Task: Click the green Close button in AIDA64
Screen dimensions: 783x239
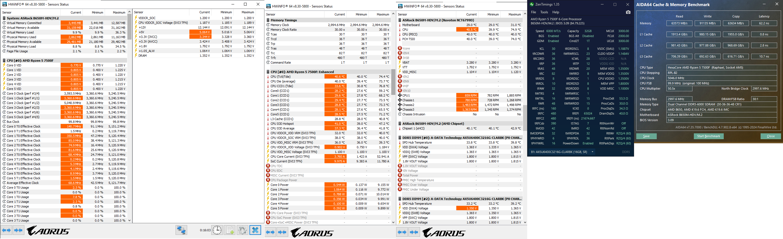Action: click(x=771, y=136)
